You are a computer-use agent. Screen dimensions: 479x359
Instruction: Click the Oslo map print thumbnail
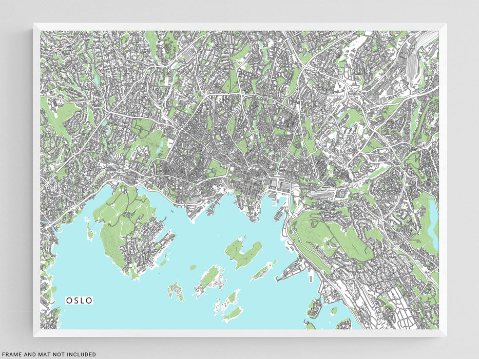pos(240,180)
